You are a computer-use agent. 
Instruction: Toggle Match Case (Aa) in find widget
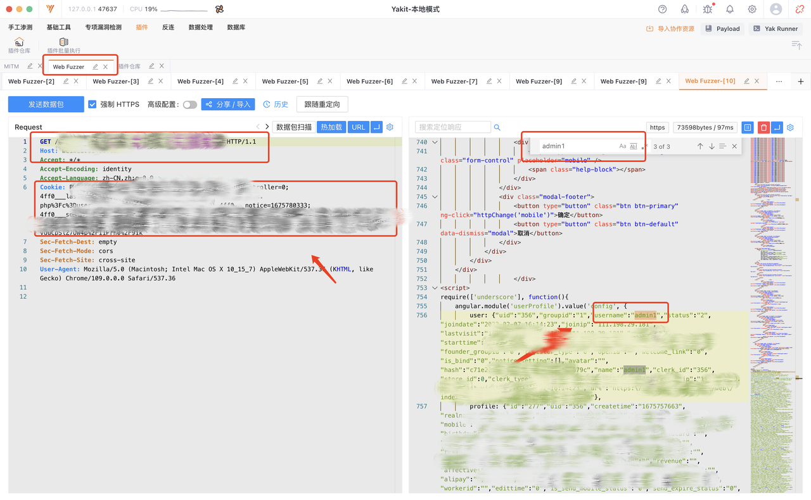623,146
